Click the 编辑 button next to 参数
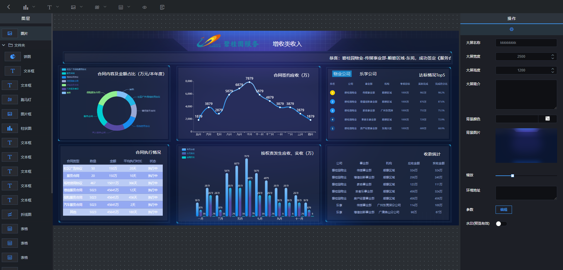The height and width of the screenshot is (270, 563). [503, 210]
